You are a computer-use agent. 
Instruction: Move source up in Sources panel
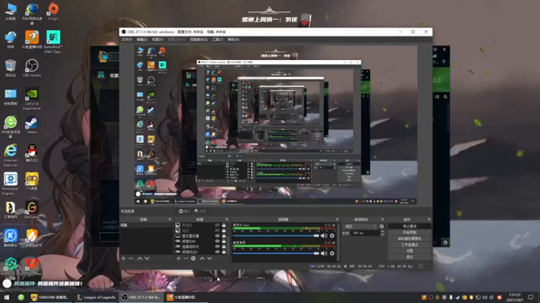pos(202,259)
